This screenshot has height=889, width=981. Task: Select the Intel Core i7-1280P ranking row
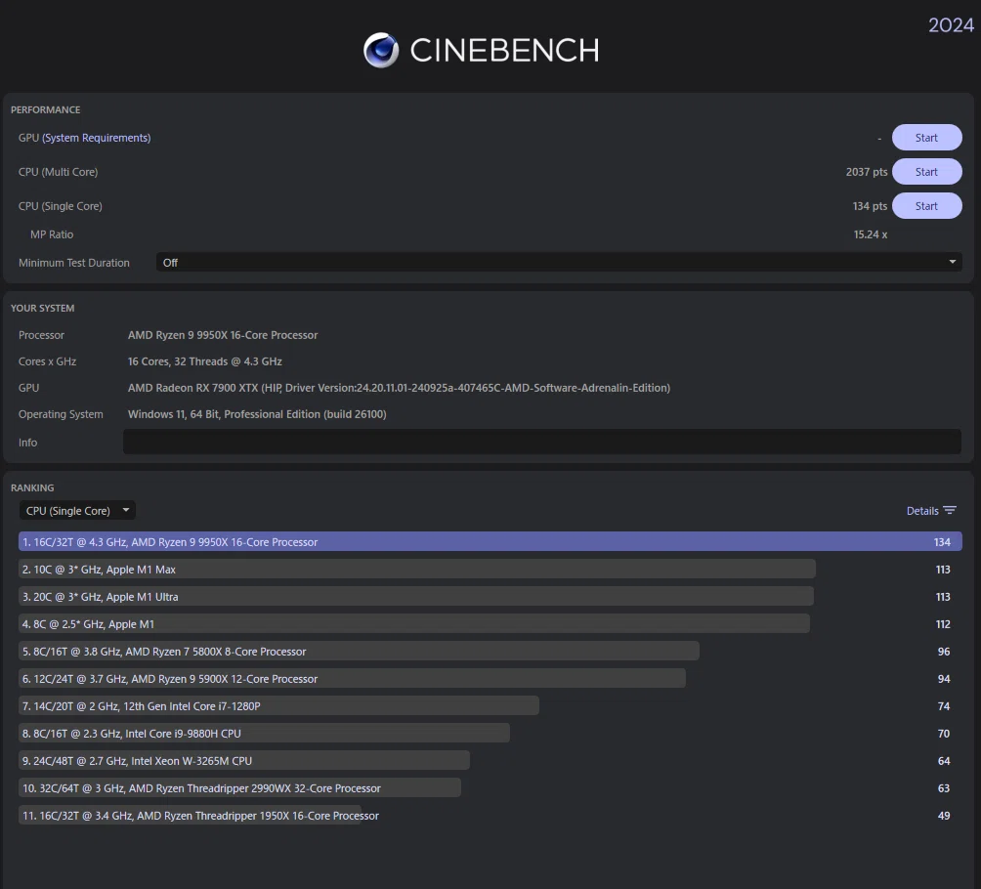point(490,705)
